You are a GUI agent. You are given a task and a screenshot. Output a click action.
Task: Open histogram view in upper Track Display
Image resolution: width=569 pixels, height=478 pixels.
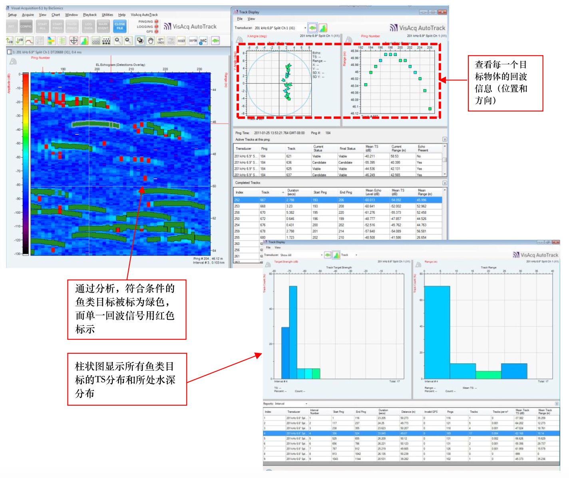pos(323,28)
